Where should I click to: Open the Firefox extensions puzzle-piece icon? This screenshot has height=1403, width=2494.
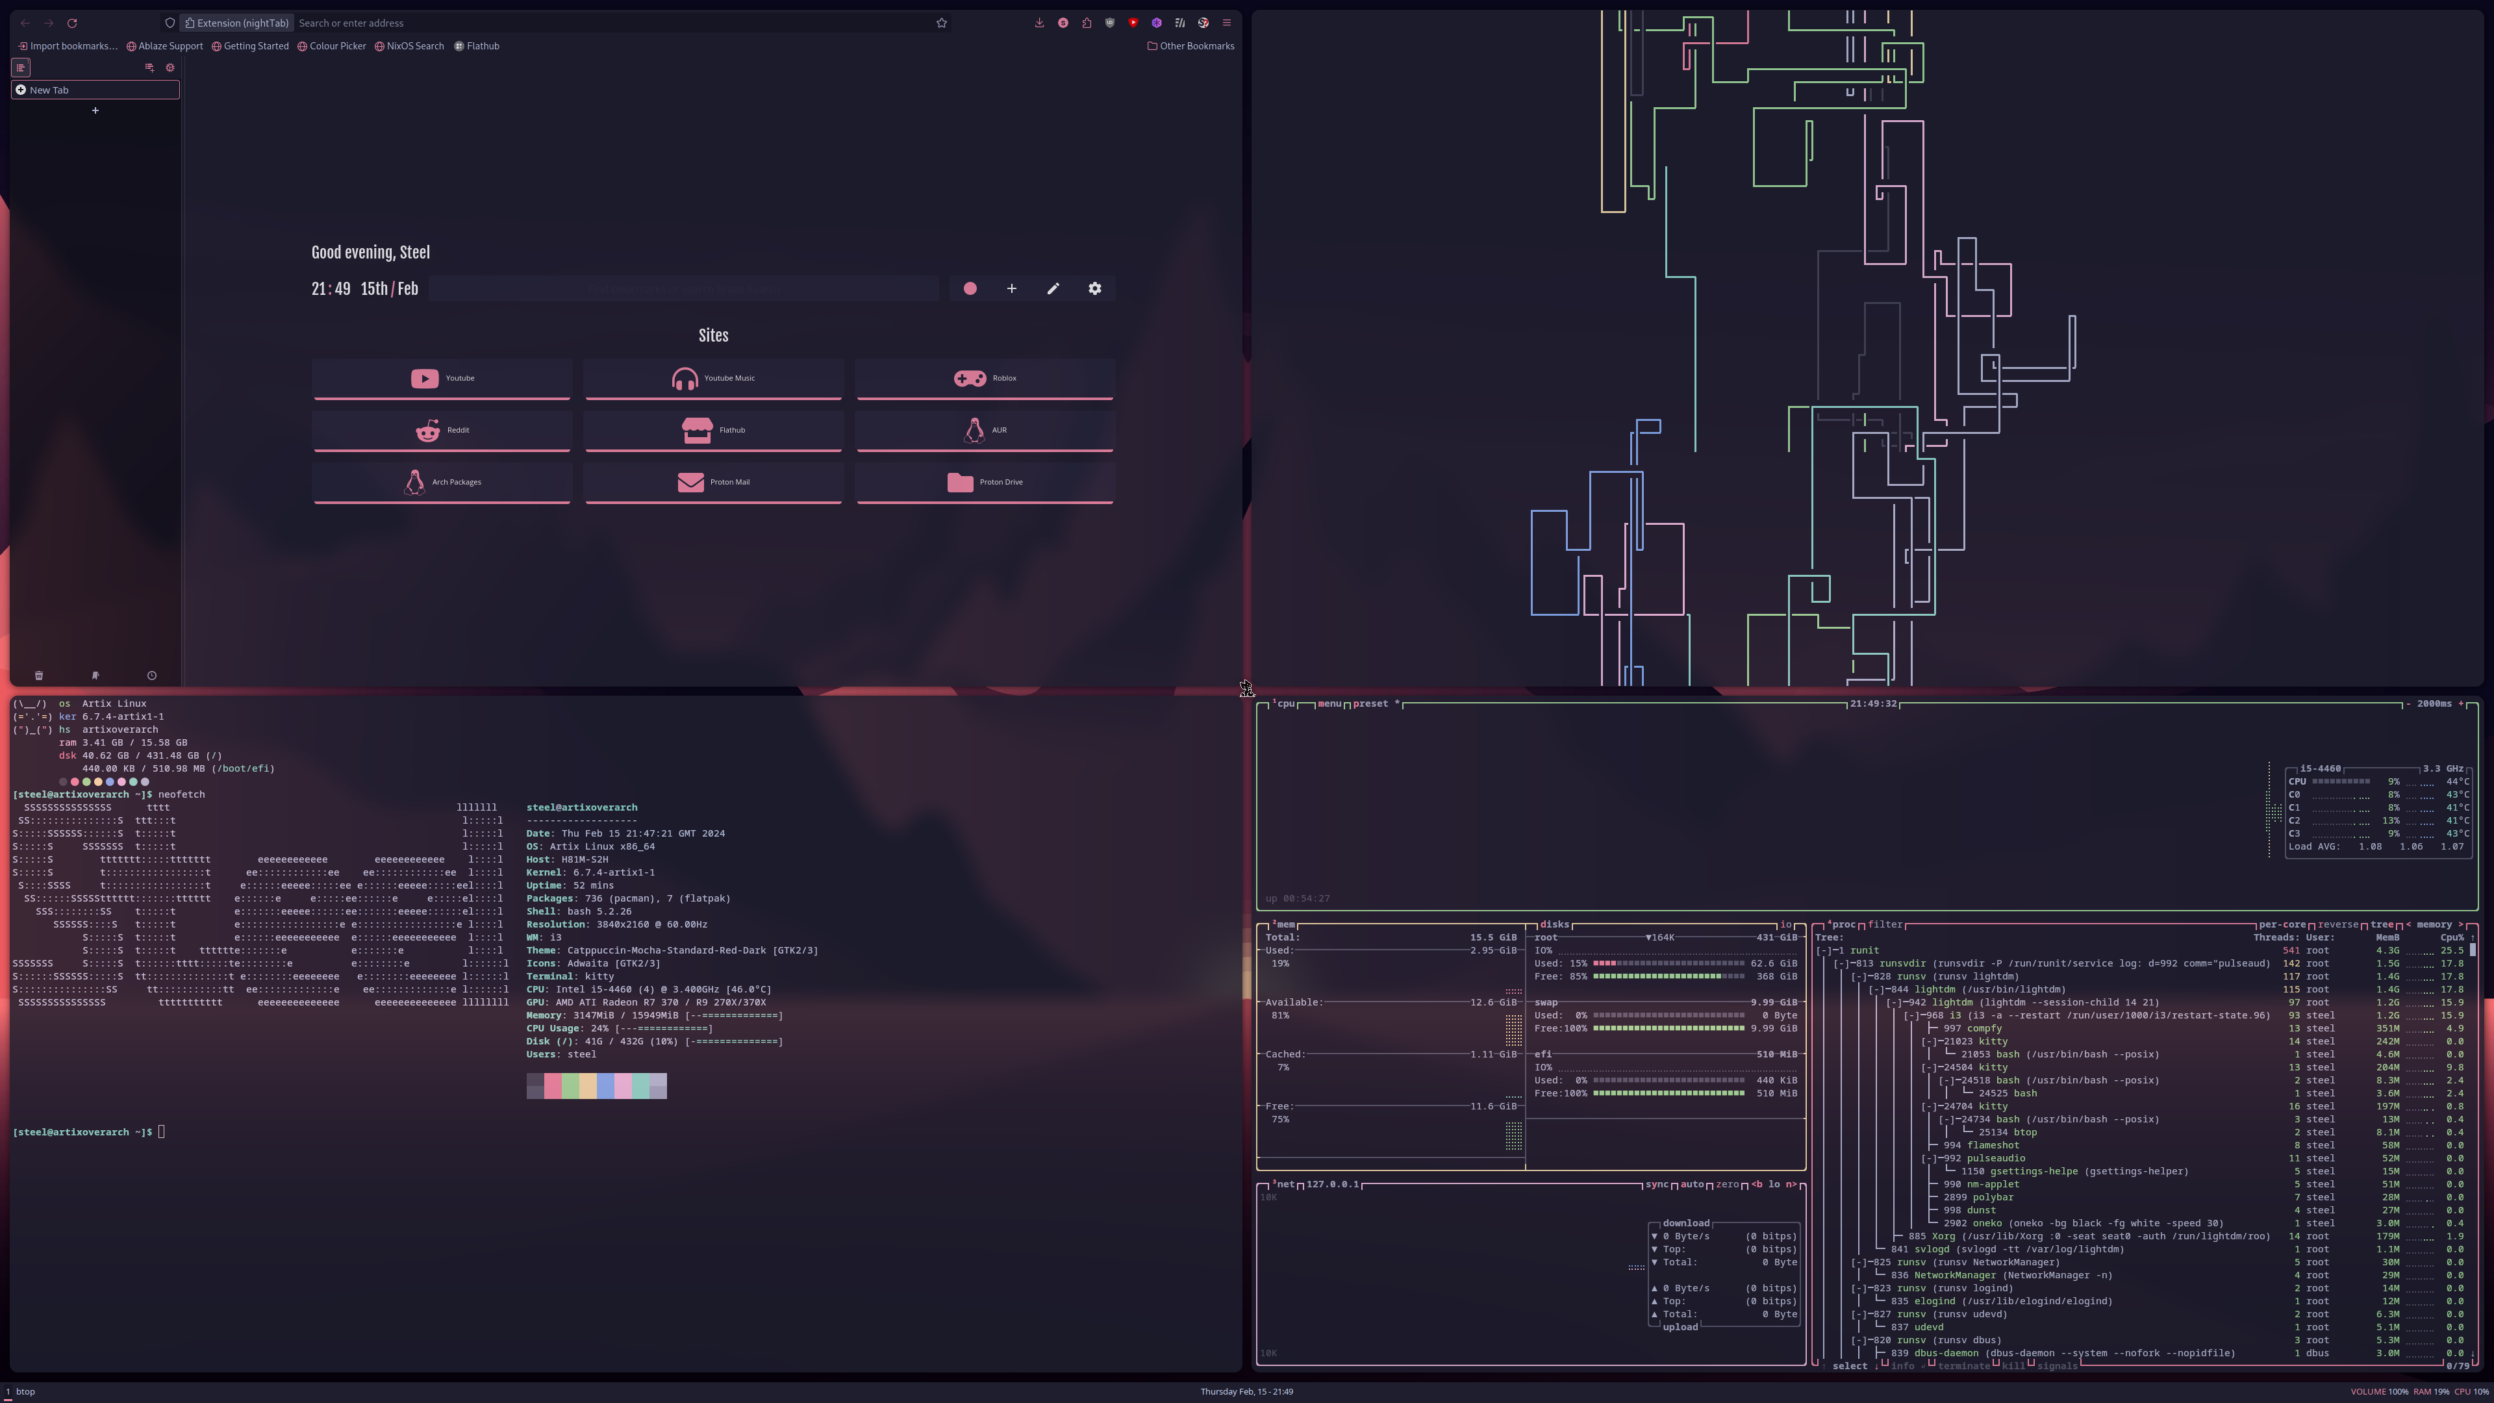tap(1087, 22)
